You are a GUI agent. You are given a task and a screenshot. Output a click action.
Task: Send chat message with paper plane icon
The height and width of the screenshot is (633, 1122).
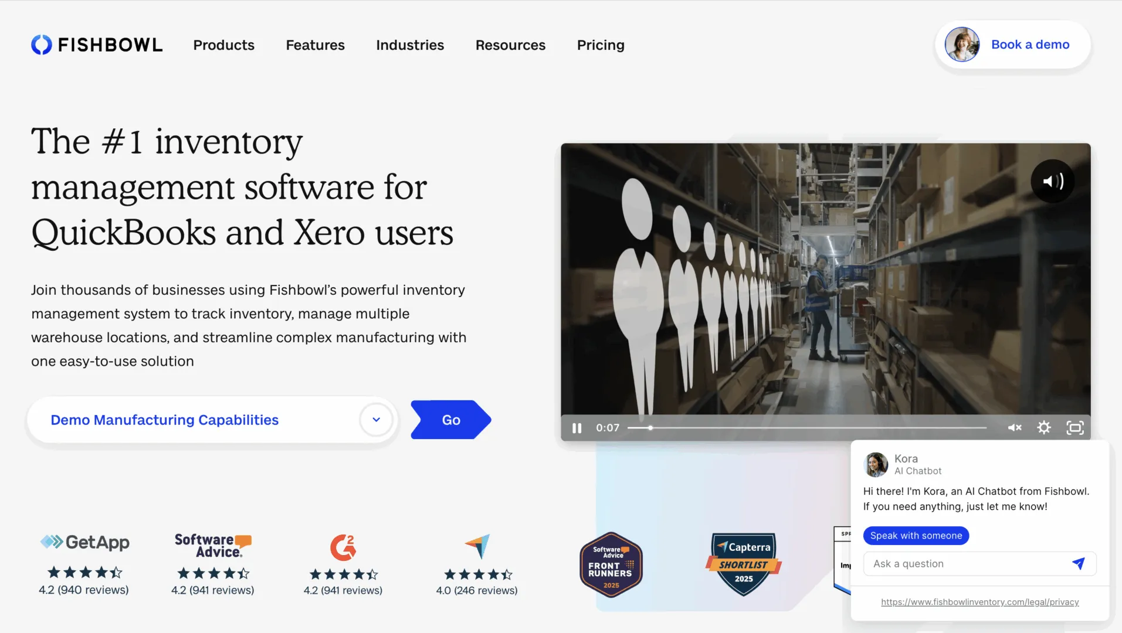pos(1078,563)
